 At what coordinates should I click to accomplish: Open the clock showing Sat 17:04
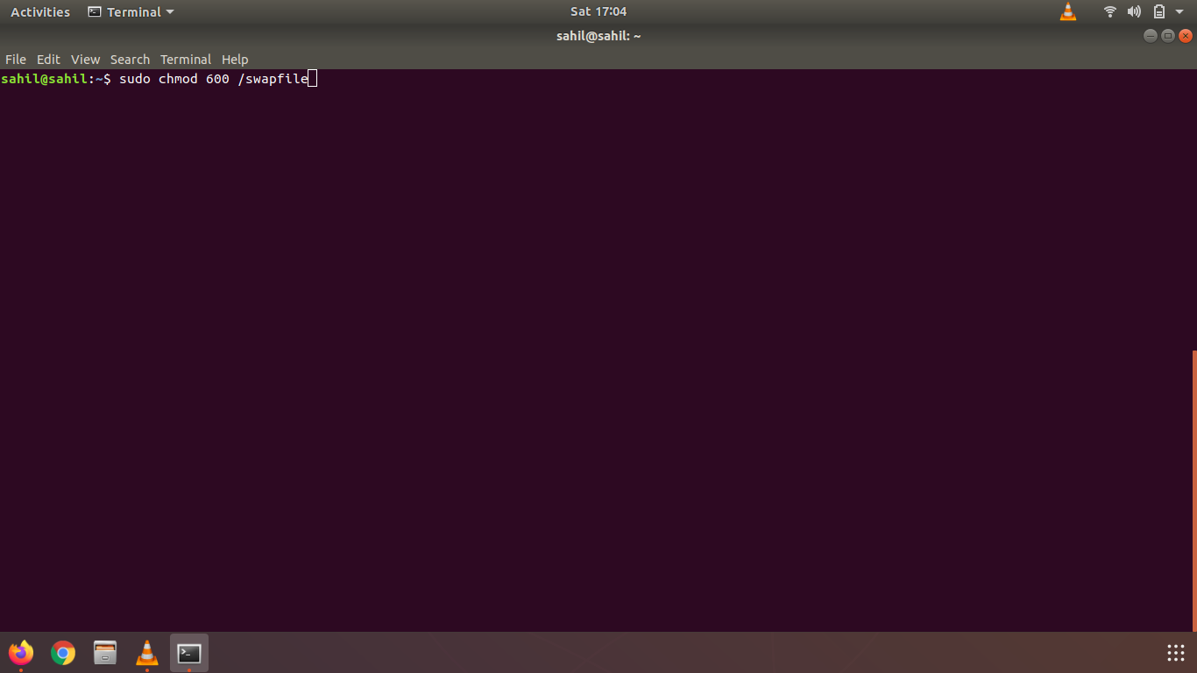[x=598, y=12]
